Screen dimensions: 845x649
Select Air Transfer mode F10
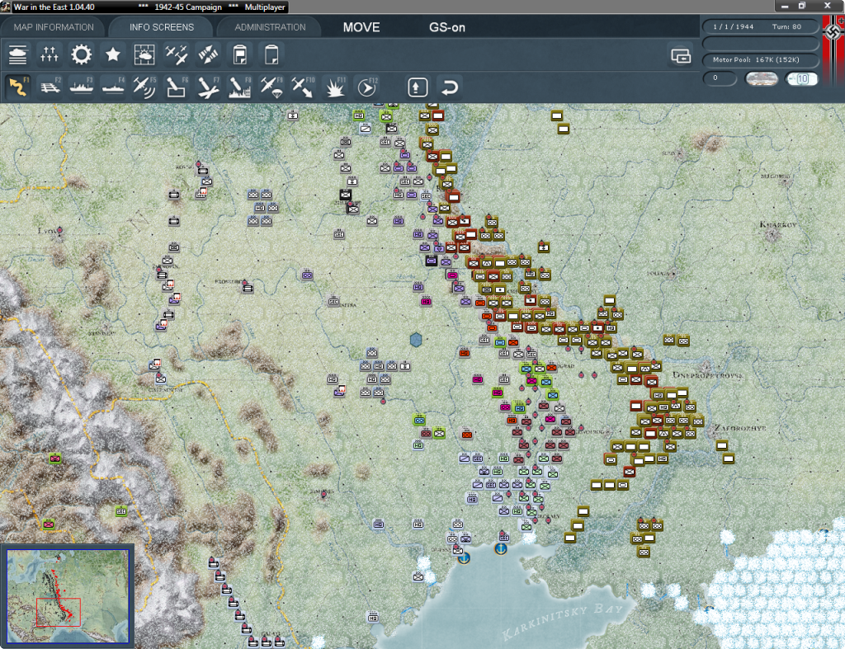(303, 87)
